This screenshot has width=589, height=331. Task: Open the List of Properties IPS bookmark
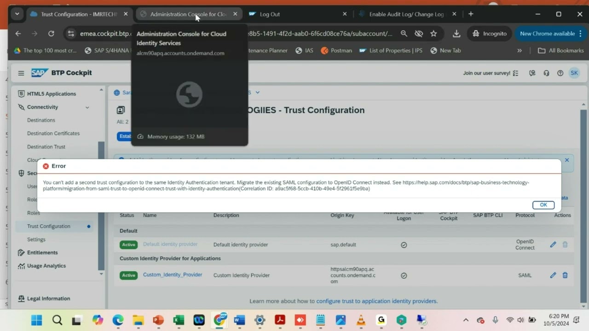coord(391,51)
